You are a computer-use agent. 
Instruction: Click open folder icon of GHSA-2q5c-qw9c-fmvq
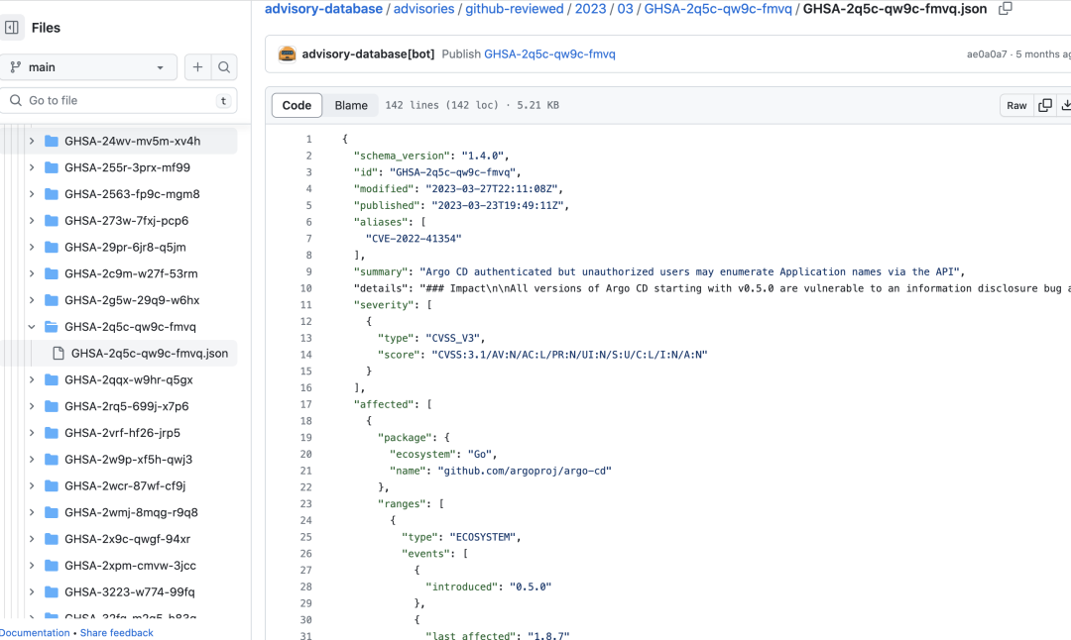52,327
